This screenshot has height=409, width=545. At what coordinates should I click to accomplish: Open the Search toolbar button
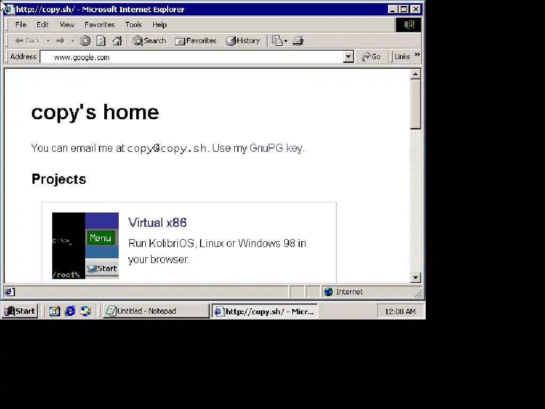click(149, 40)
